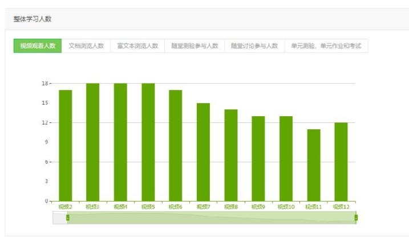The image size is (409, 246).
Task: Click the left handle of the chart zoom slider
Action: (x=67, y=218)
